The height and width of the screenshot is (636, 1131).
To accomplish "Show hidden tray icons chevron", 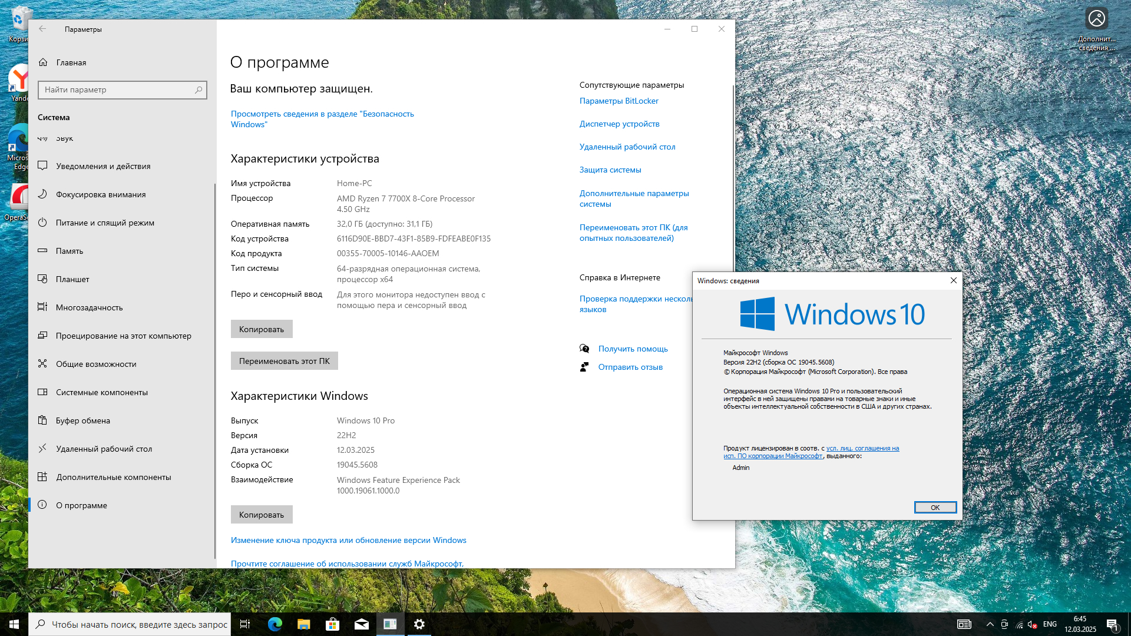I will (x=990, y=624).
